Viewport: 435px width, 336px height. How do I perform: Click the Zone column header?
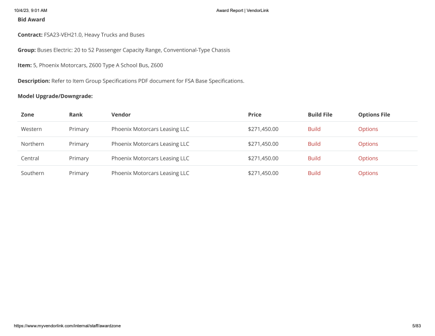27,115
